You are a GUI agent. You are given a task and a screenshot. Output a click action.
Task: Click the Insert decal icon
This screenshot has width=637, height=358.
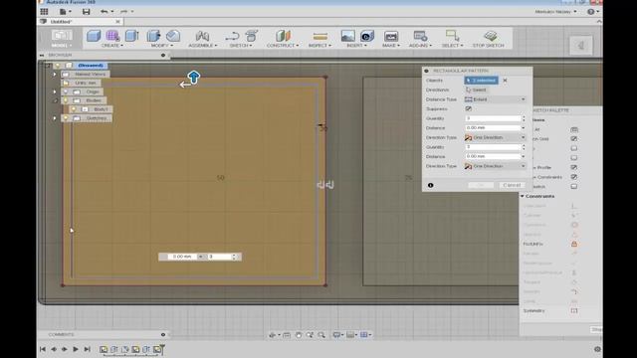pos(367,36)
